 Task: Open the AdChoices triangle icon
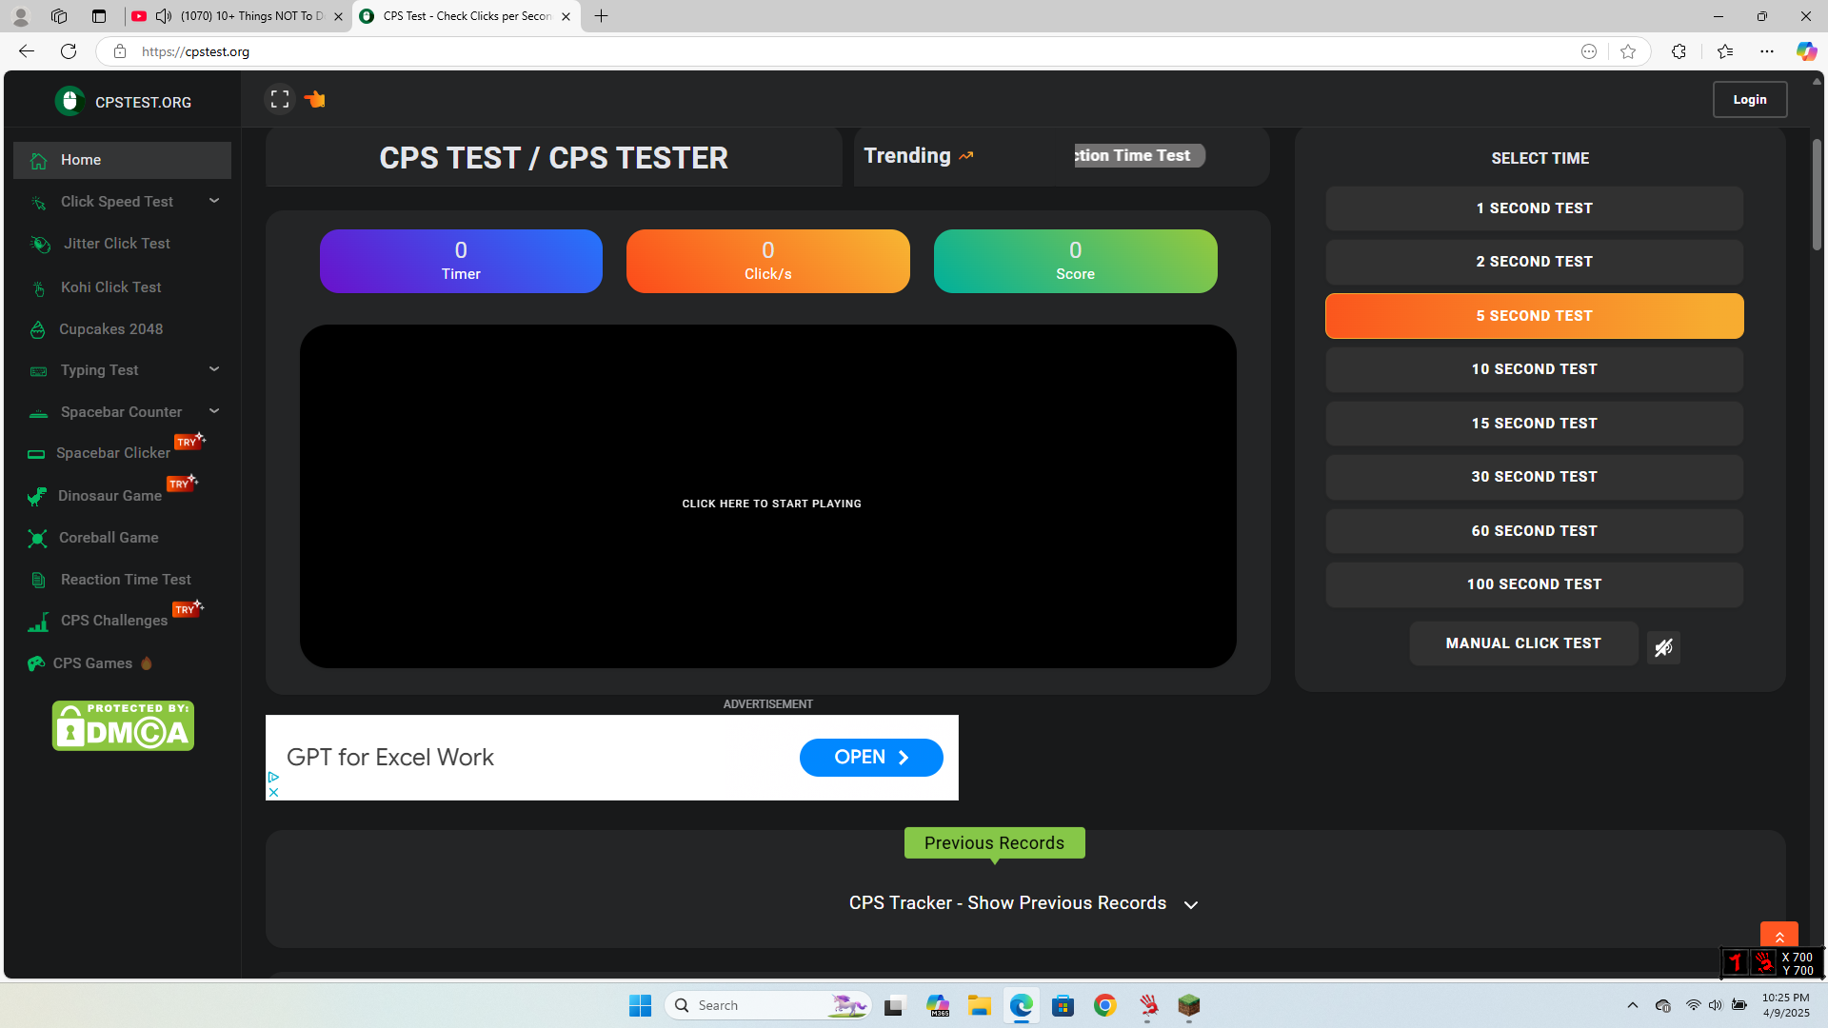pyautogui.click(x=273, y=778)
